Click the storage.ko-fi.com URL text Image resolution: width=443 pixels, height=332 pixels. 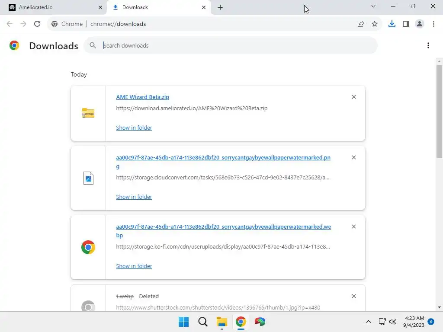point(223,246)
